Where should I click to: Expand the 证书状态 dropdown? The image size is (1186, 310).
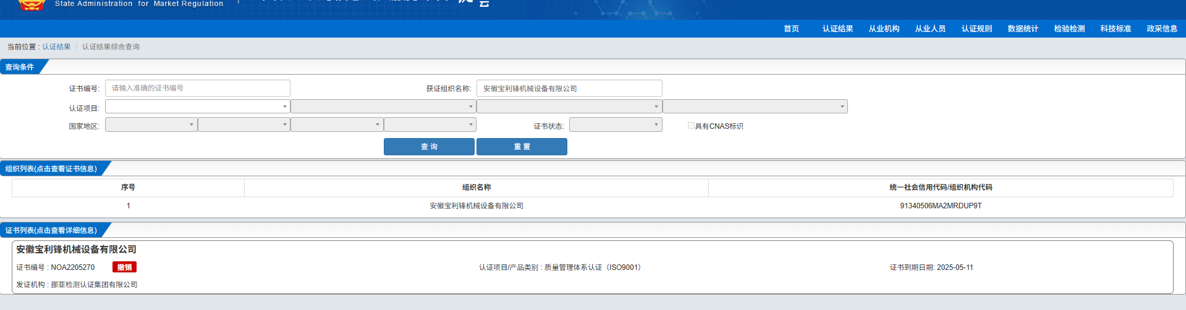pos(616,124)
